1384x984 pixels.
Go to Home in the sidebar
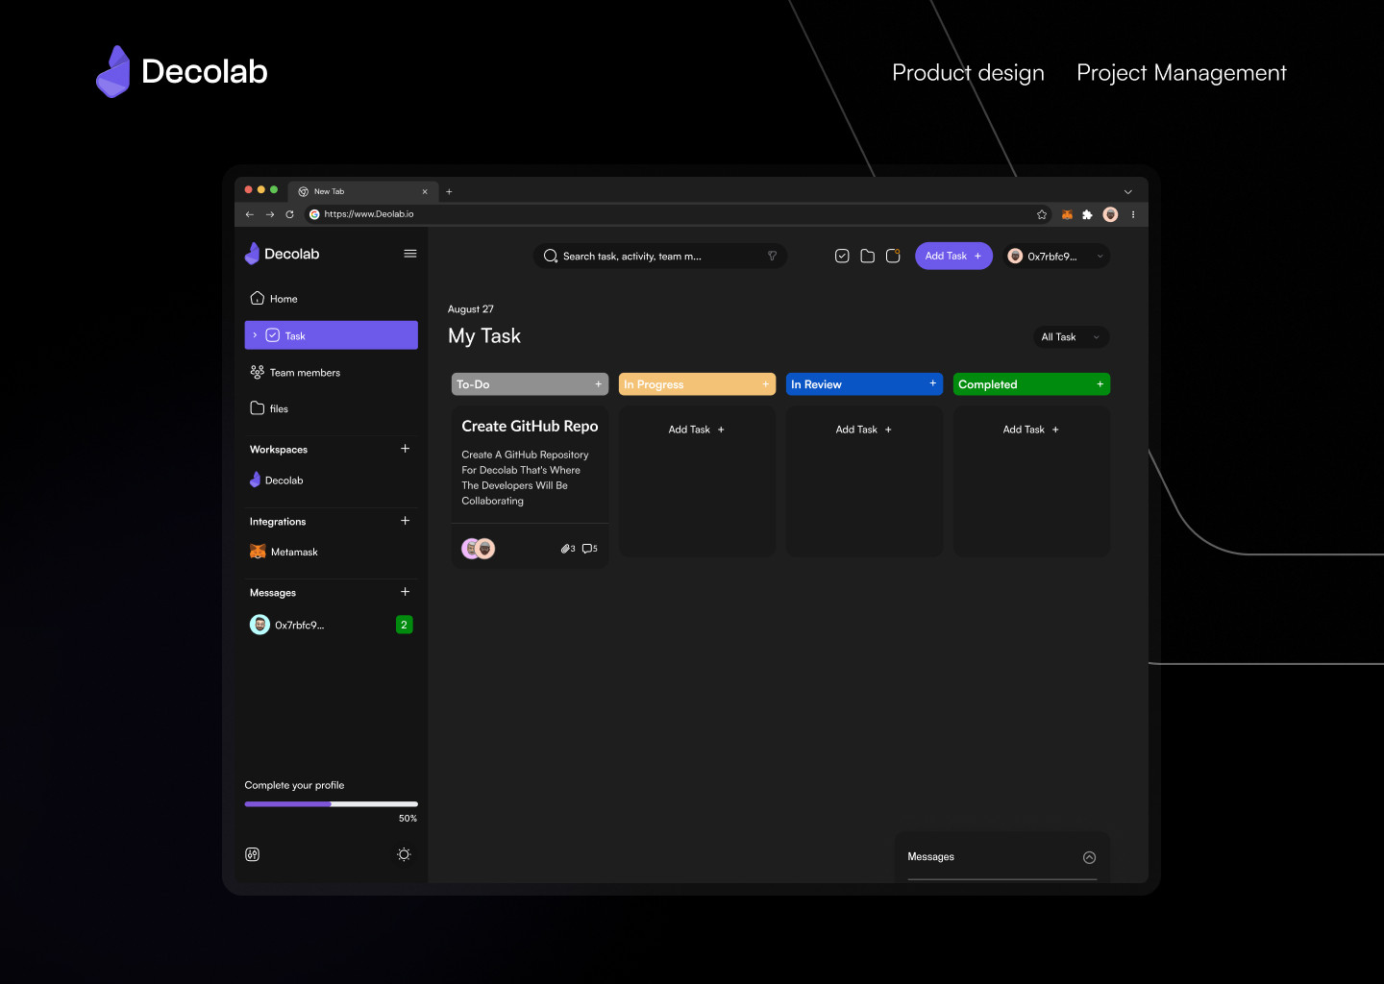pos(284,299)
